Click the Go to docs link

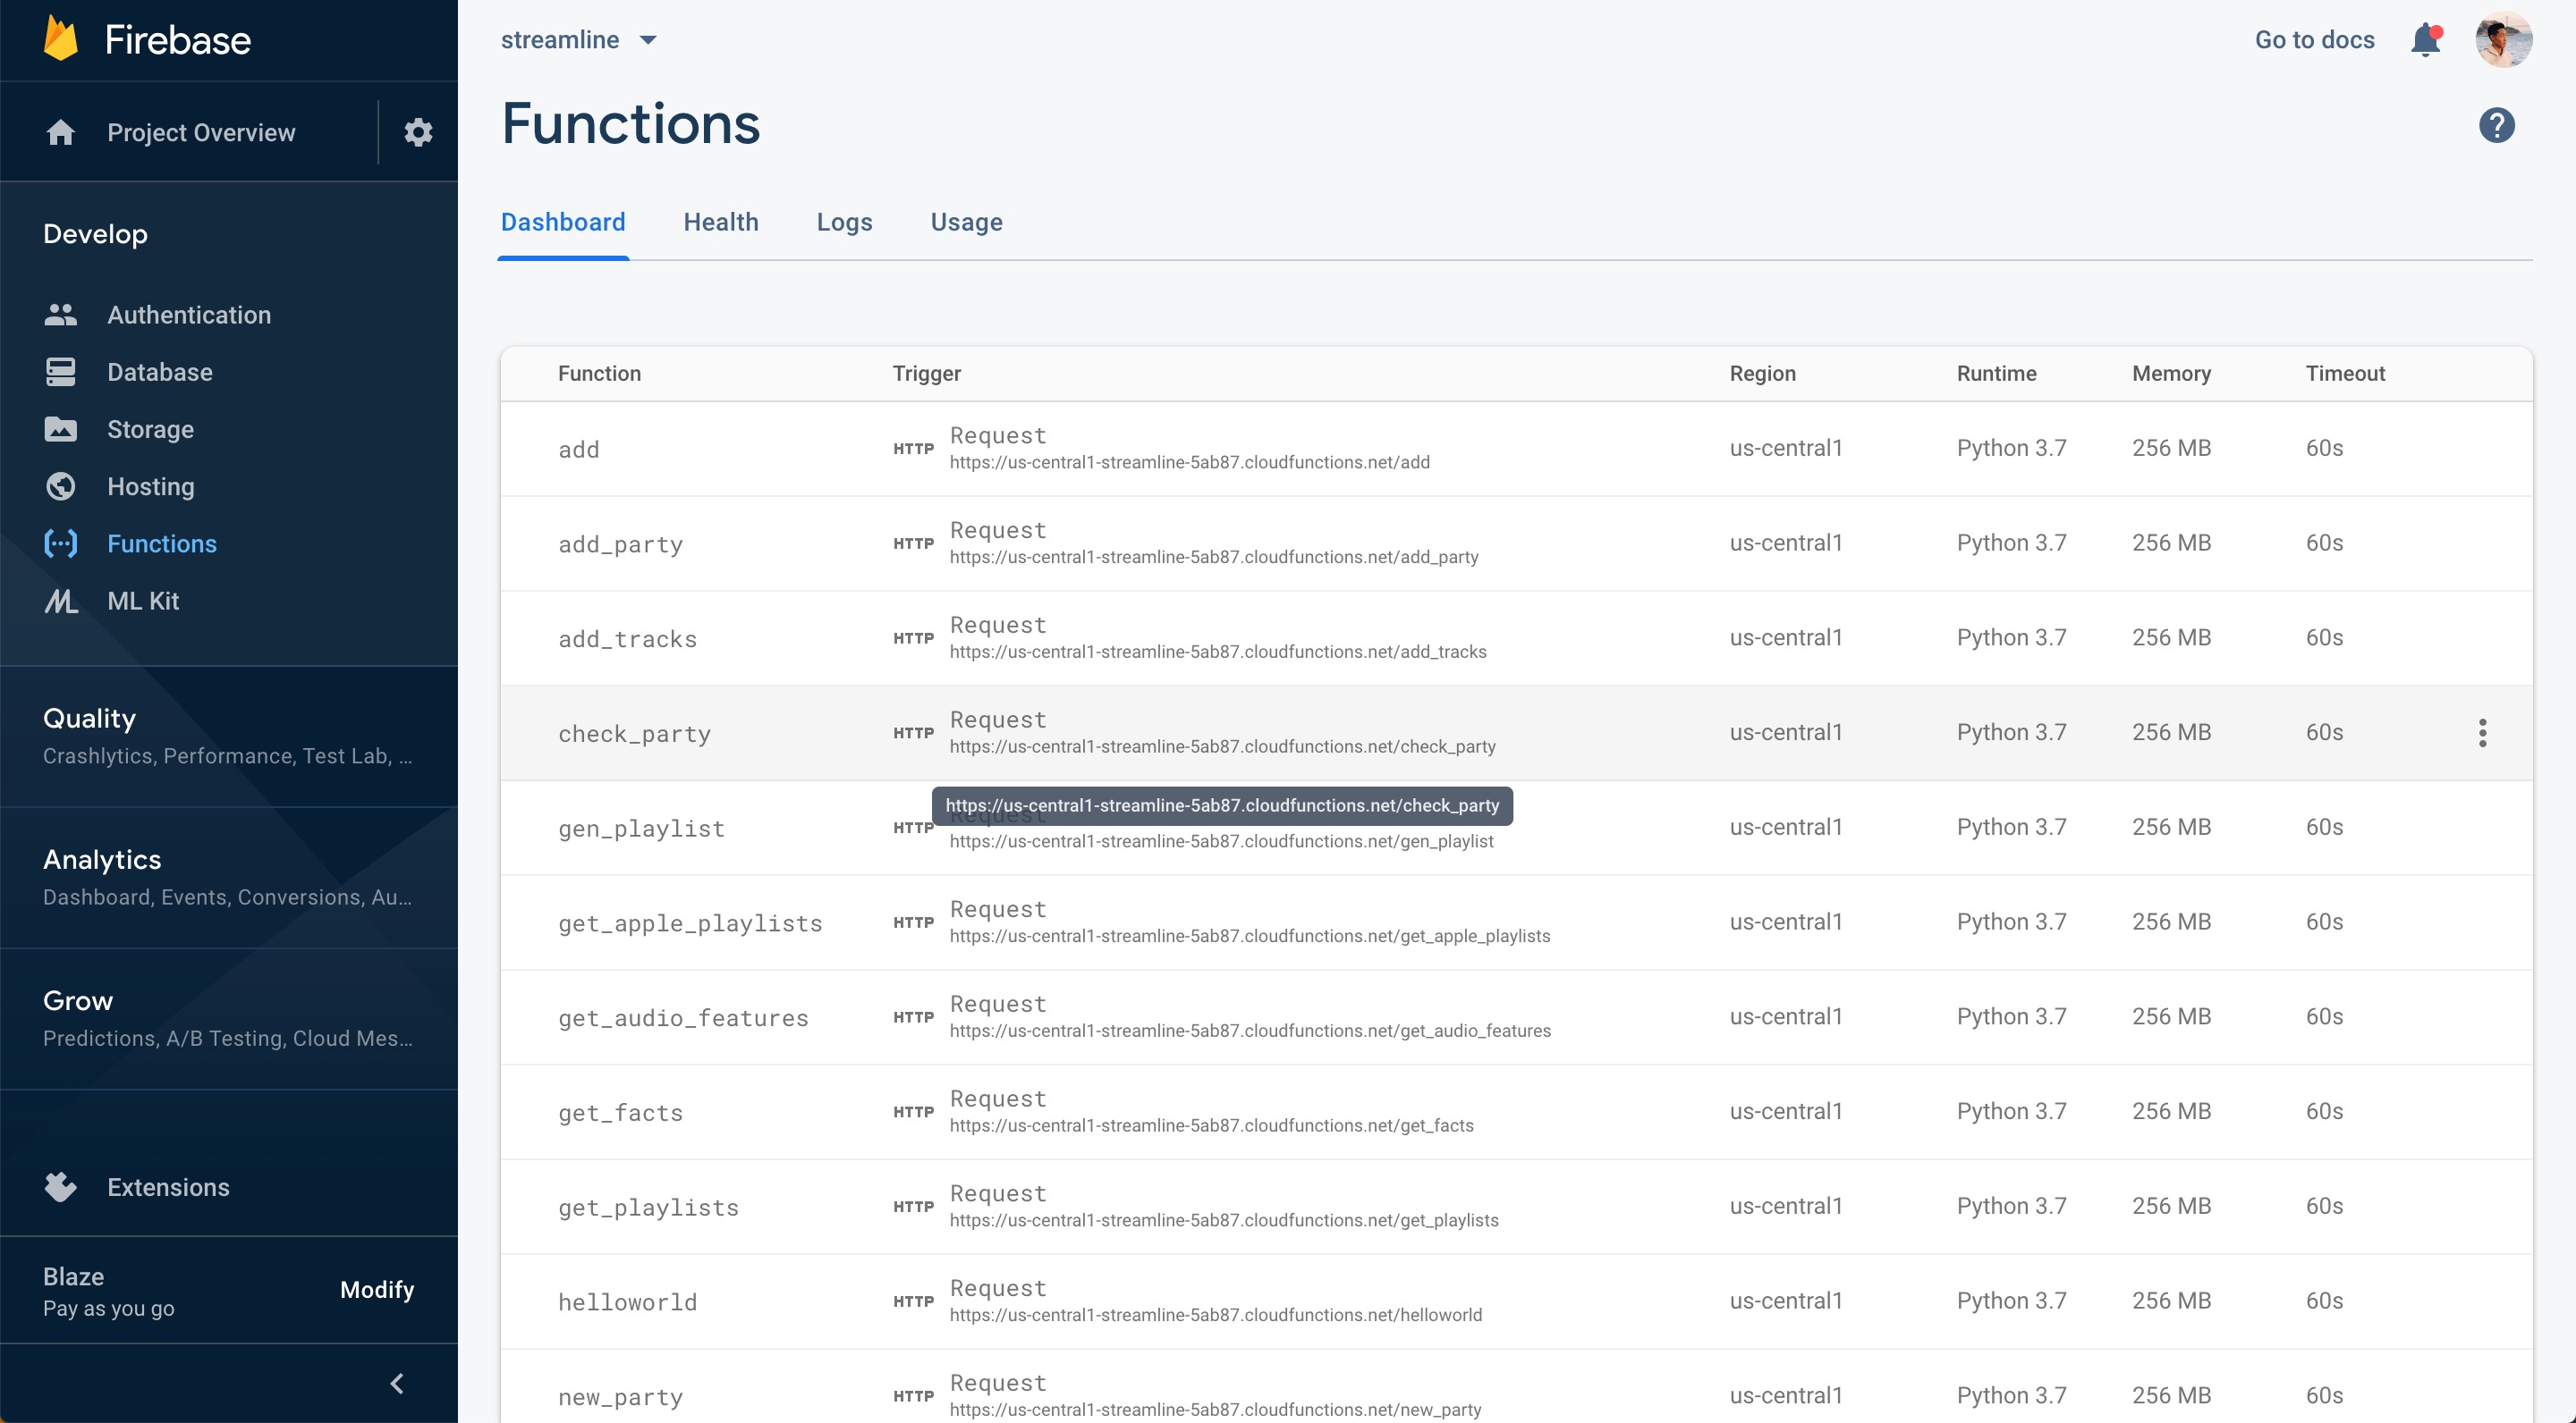point(2314,40)
